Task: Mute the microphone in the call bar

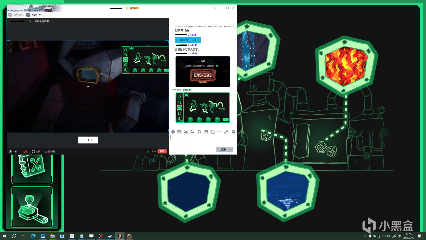Action: (11, 152)
